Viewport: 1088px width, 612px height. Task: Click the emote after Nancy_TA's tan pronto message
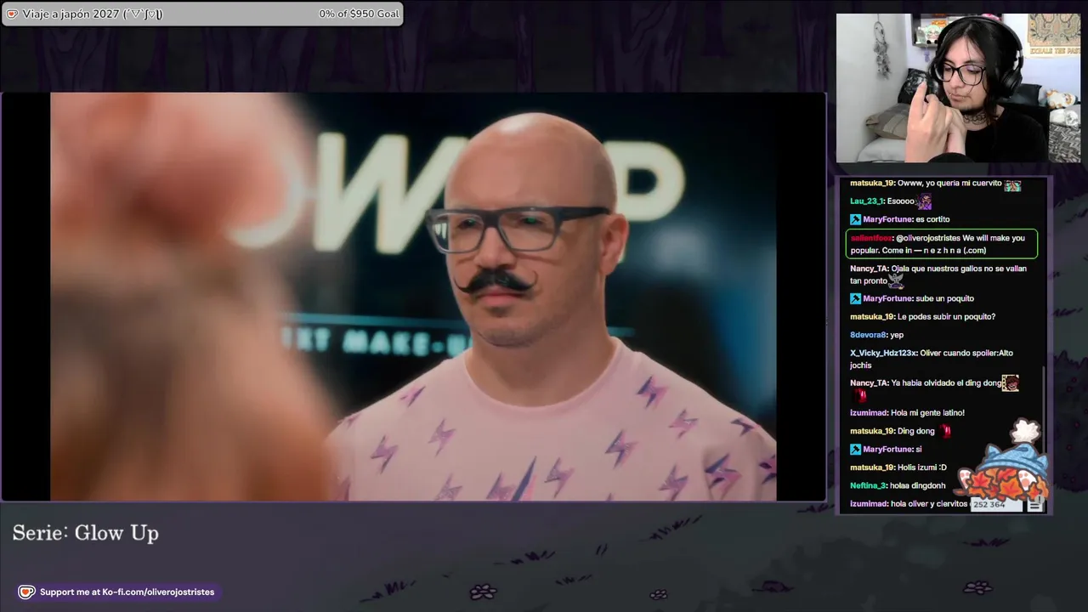point(896,280)
